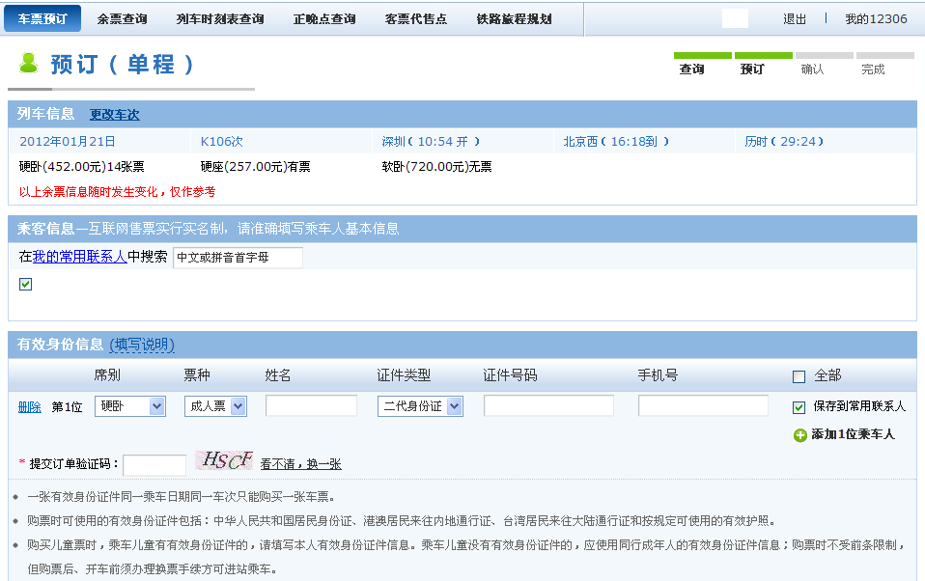Click the 提交订单验证码 input field

(x=154, y=463)
